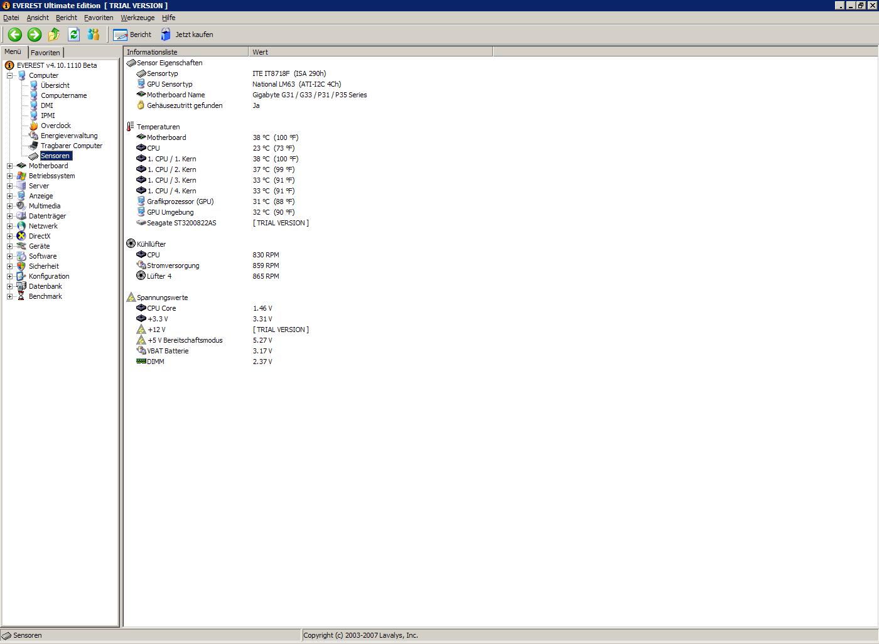Click the Wert column header
Screen dimensions: 879x644
coord(370,52)
